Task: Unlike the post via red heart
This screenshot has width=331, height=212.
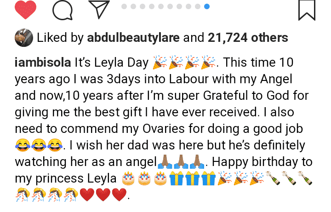Action: pyautogui.click(x=26, y=10)
